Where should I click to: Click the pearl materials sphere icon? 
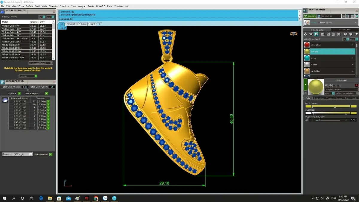coord(316,34)
